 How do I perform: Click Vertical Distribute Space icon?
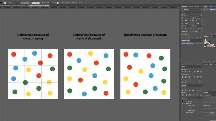coord(182,82)
